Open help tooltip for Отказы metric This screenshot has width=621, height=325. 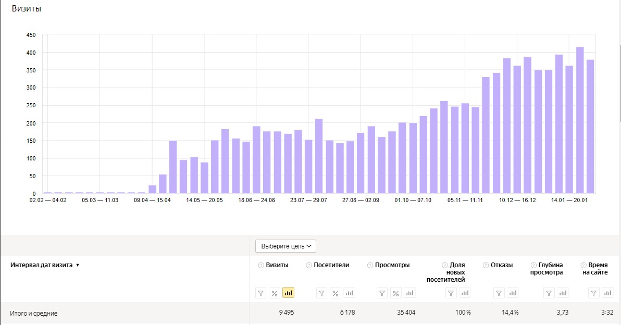tap(486, 265)
